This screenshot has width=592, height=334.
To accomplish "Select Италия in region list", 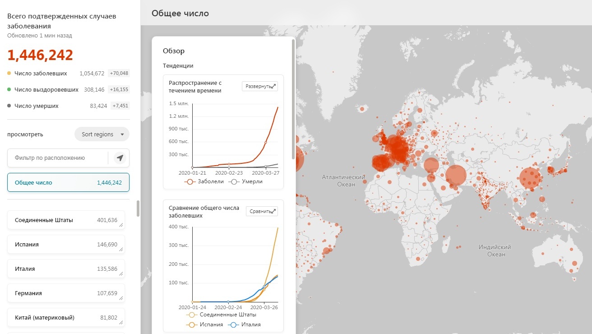I will click(66, 269).
